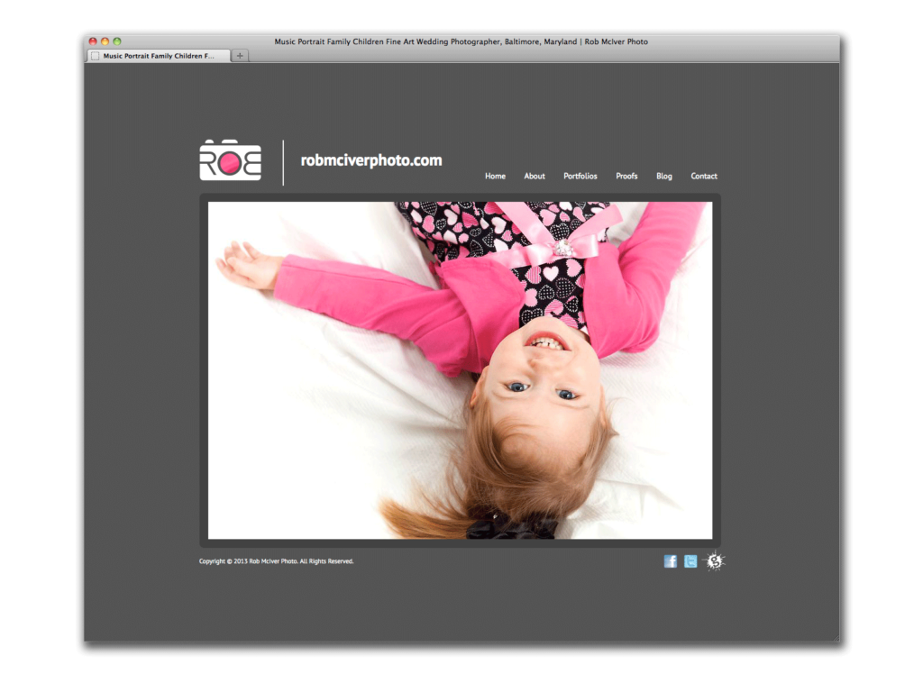Open the Contact page
Screen dimensions: 923x692
click(x=704, y=177)
